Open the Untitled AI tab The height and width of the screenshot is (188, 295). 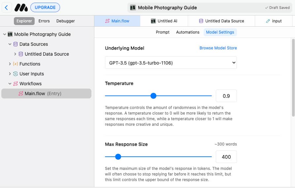tap(164, 21)
